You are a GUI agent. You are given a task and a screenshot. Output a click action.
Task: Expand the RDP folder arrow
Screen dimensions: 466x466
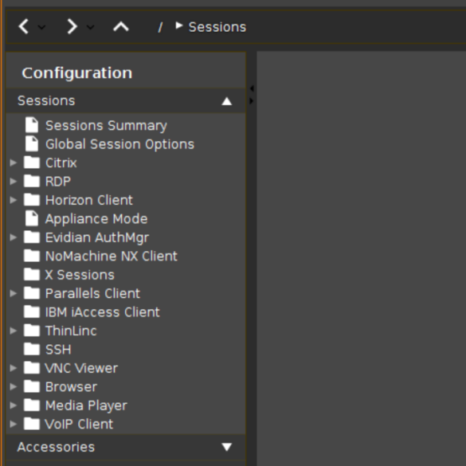point(13,182)
